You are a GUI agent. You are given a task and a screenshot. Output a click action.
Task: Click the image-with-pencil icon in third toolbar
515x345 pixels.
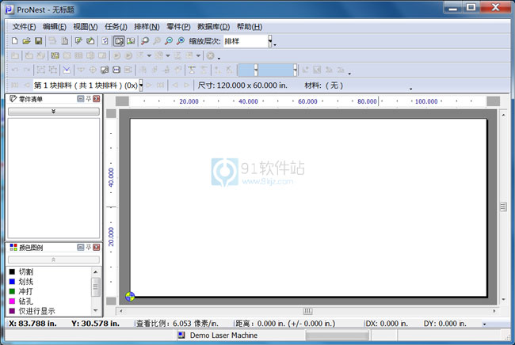pos(105,70)
